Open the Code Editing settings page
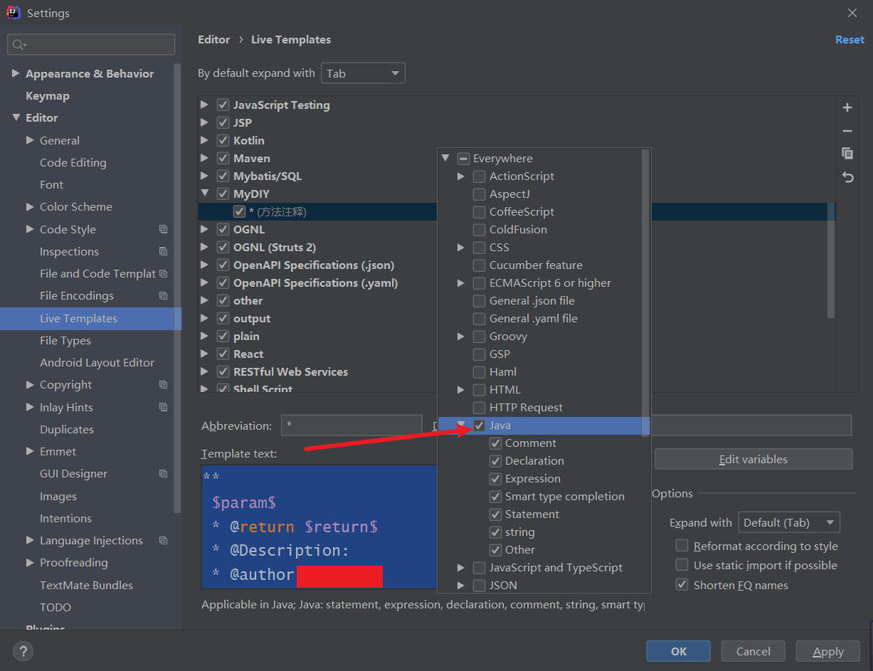873x671 pixels. (x=73, y=162)
